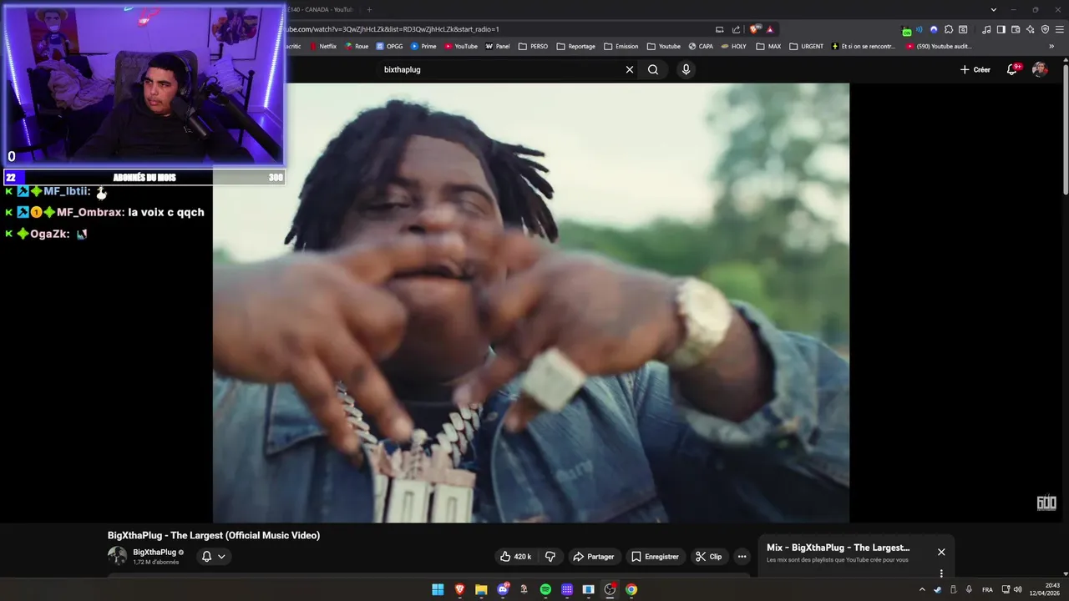Open BigXthaPlug channel avatar
The width and height of the screenshot is (1069, 601).
[117, 556]
